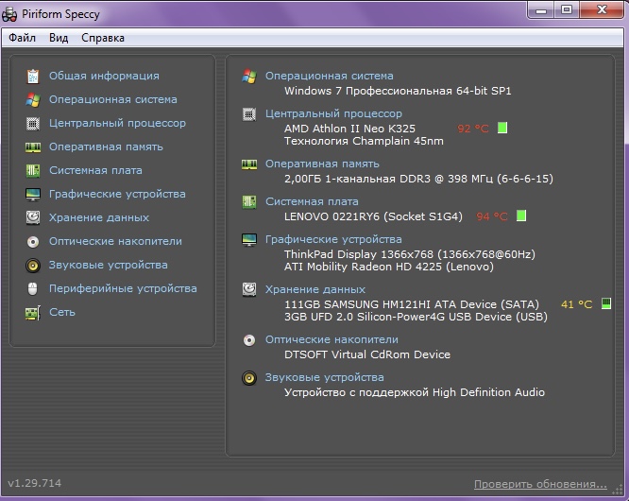Click the hard drive 41 °C temperature indicator
The width and height of the screenshot is (629, 501).
click(606, 303)
